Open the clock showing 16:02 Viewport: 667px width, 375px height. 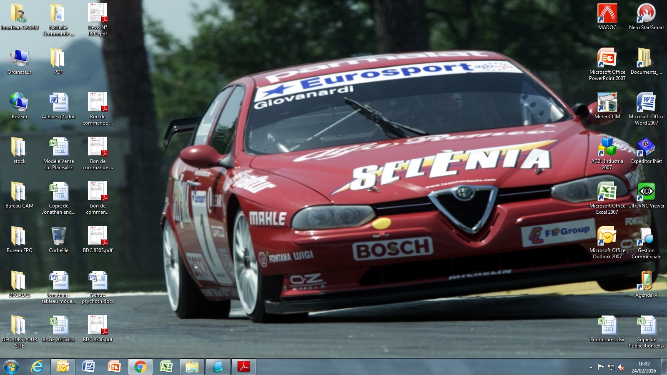click(644, 367)
